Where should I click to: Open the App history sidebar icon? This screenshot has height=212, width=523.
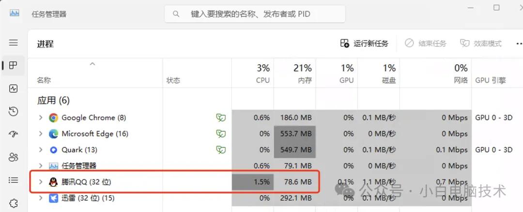(x=14, y=111)
